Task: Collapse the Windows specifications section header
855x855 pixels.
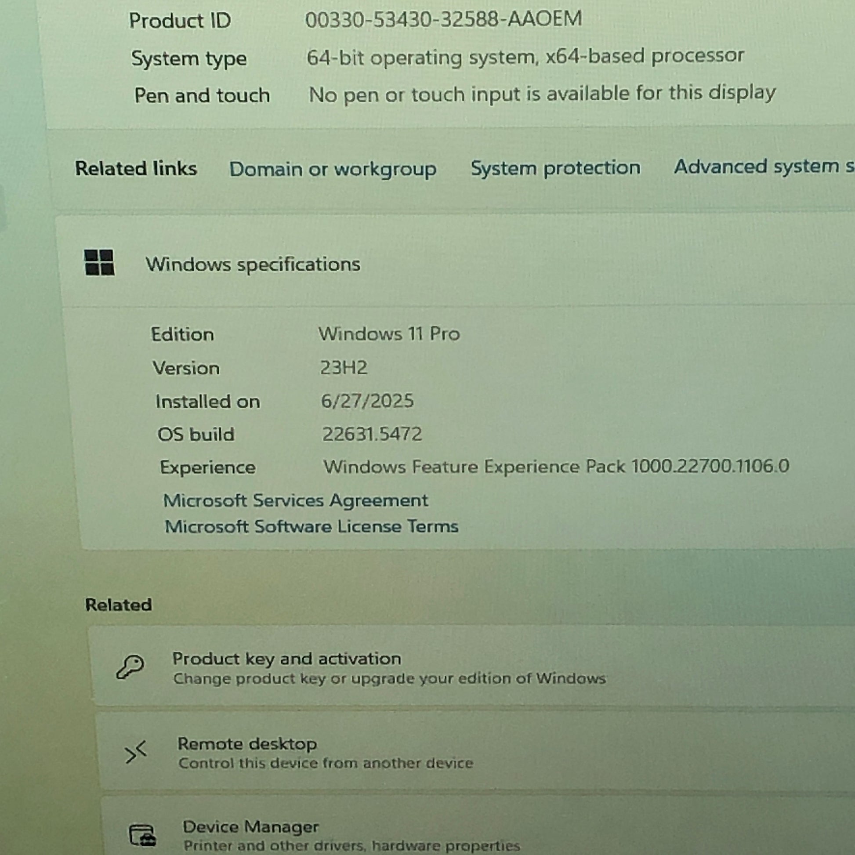Action: click(253, 264)
